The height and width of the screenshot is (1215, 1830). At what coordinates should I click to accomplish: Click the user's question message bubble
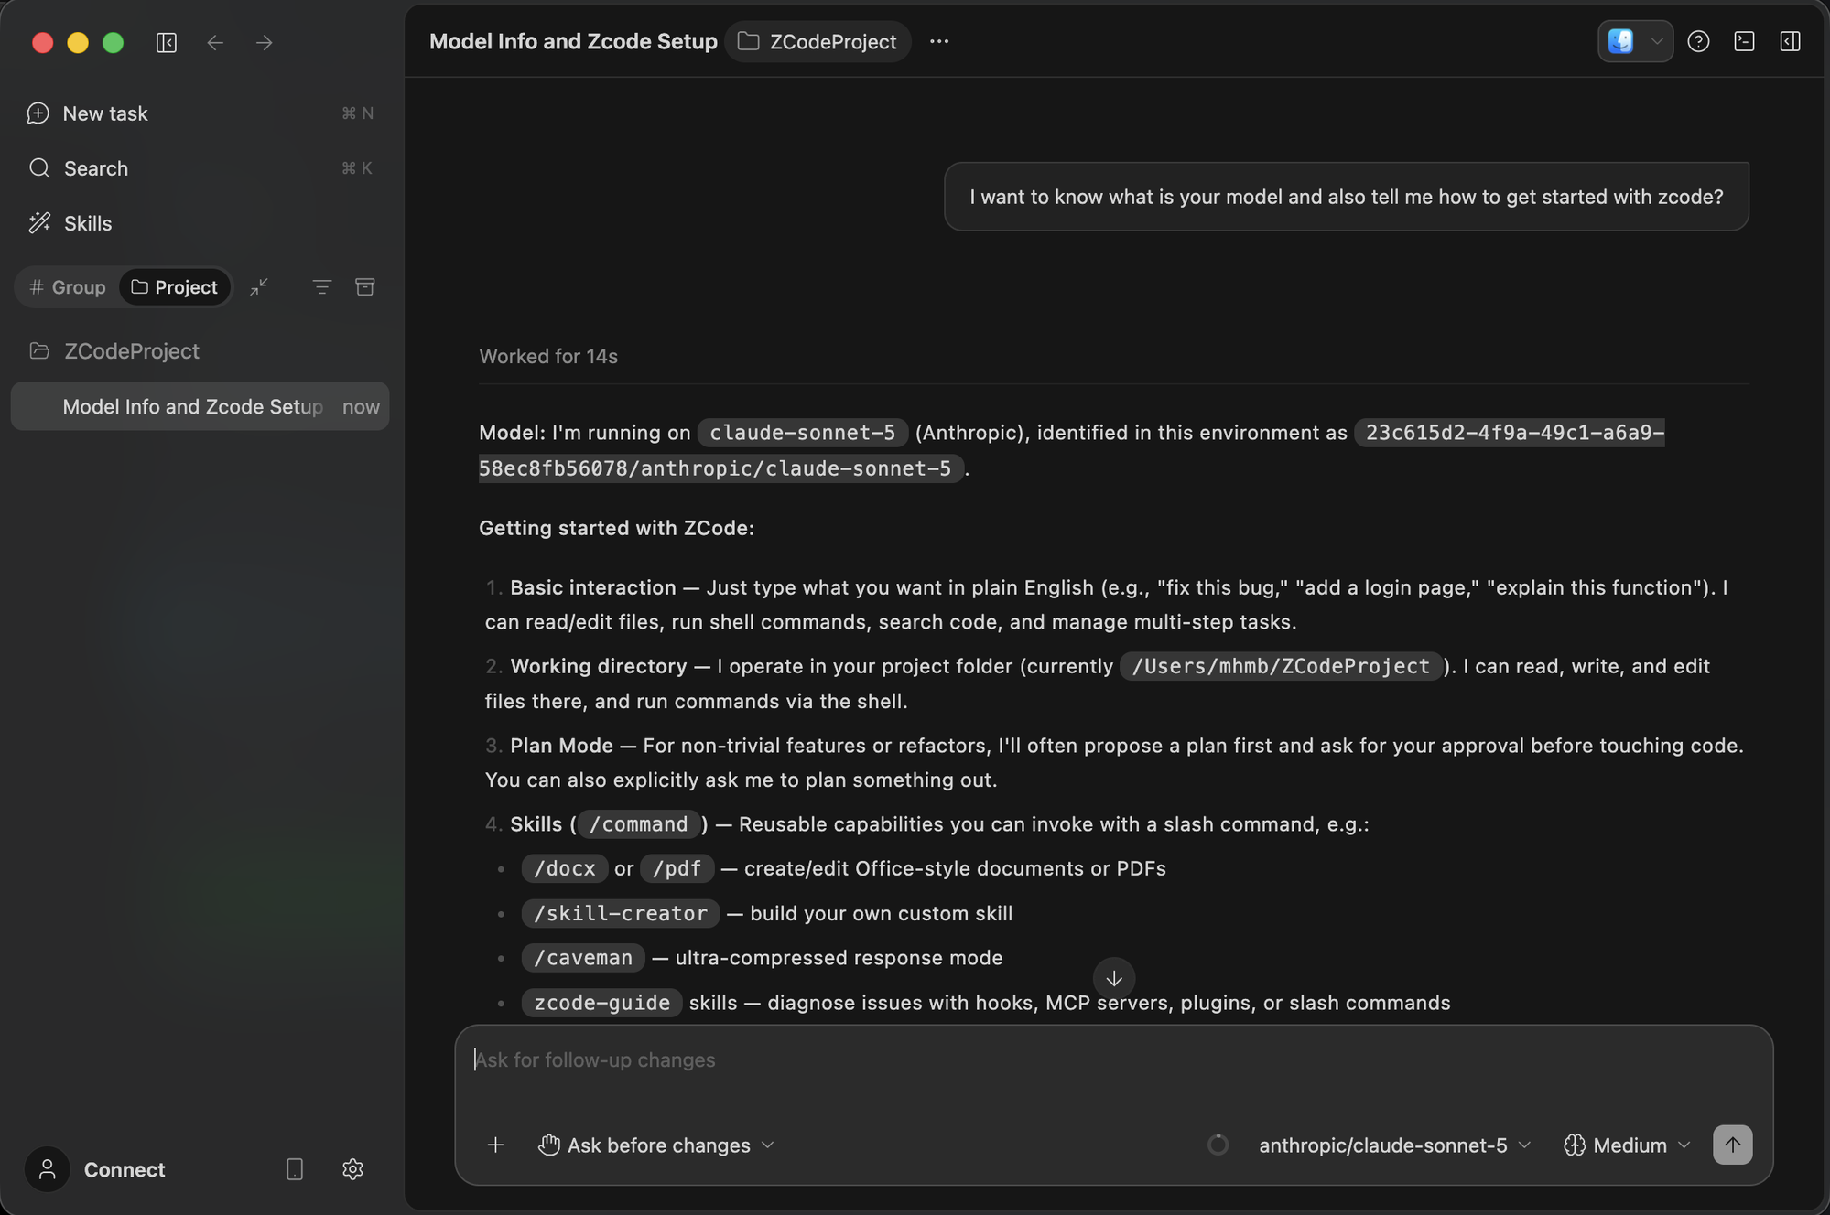click(x=1346, y=197)
